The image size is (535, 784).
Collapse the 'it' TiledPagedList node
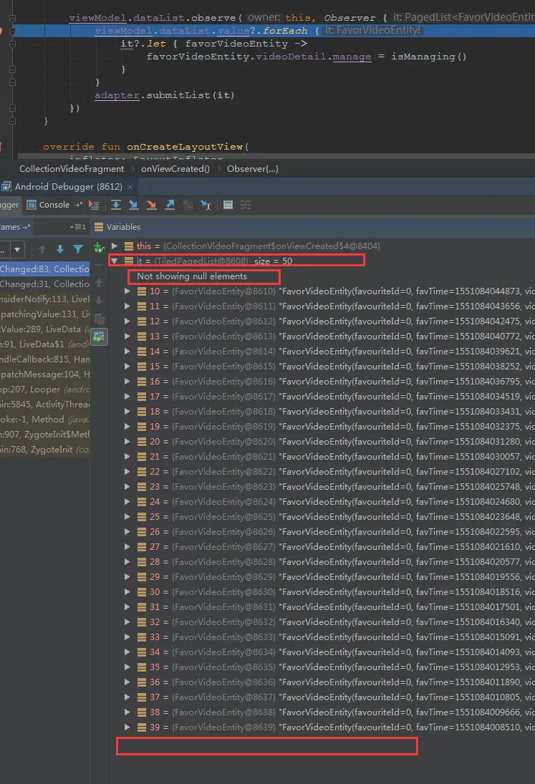pos(115,261)
